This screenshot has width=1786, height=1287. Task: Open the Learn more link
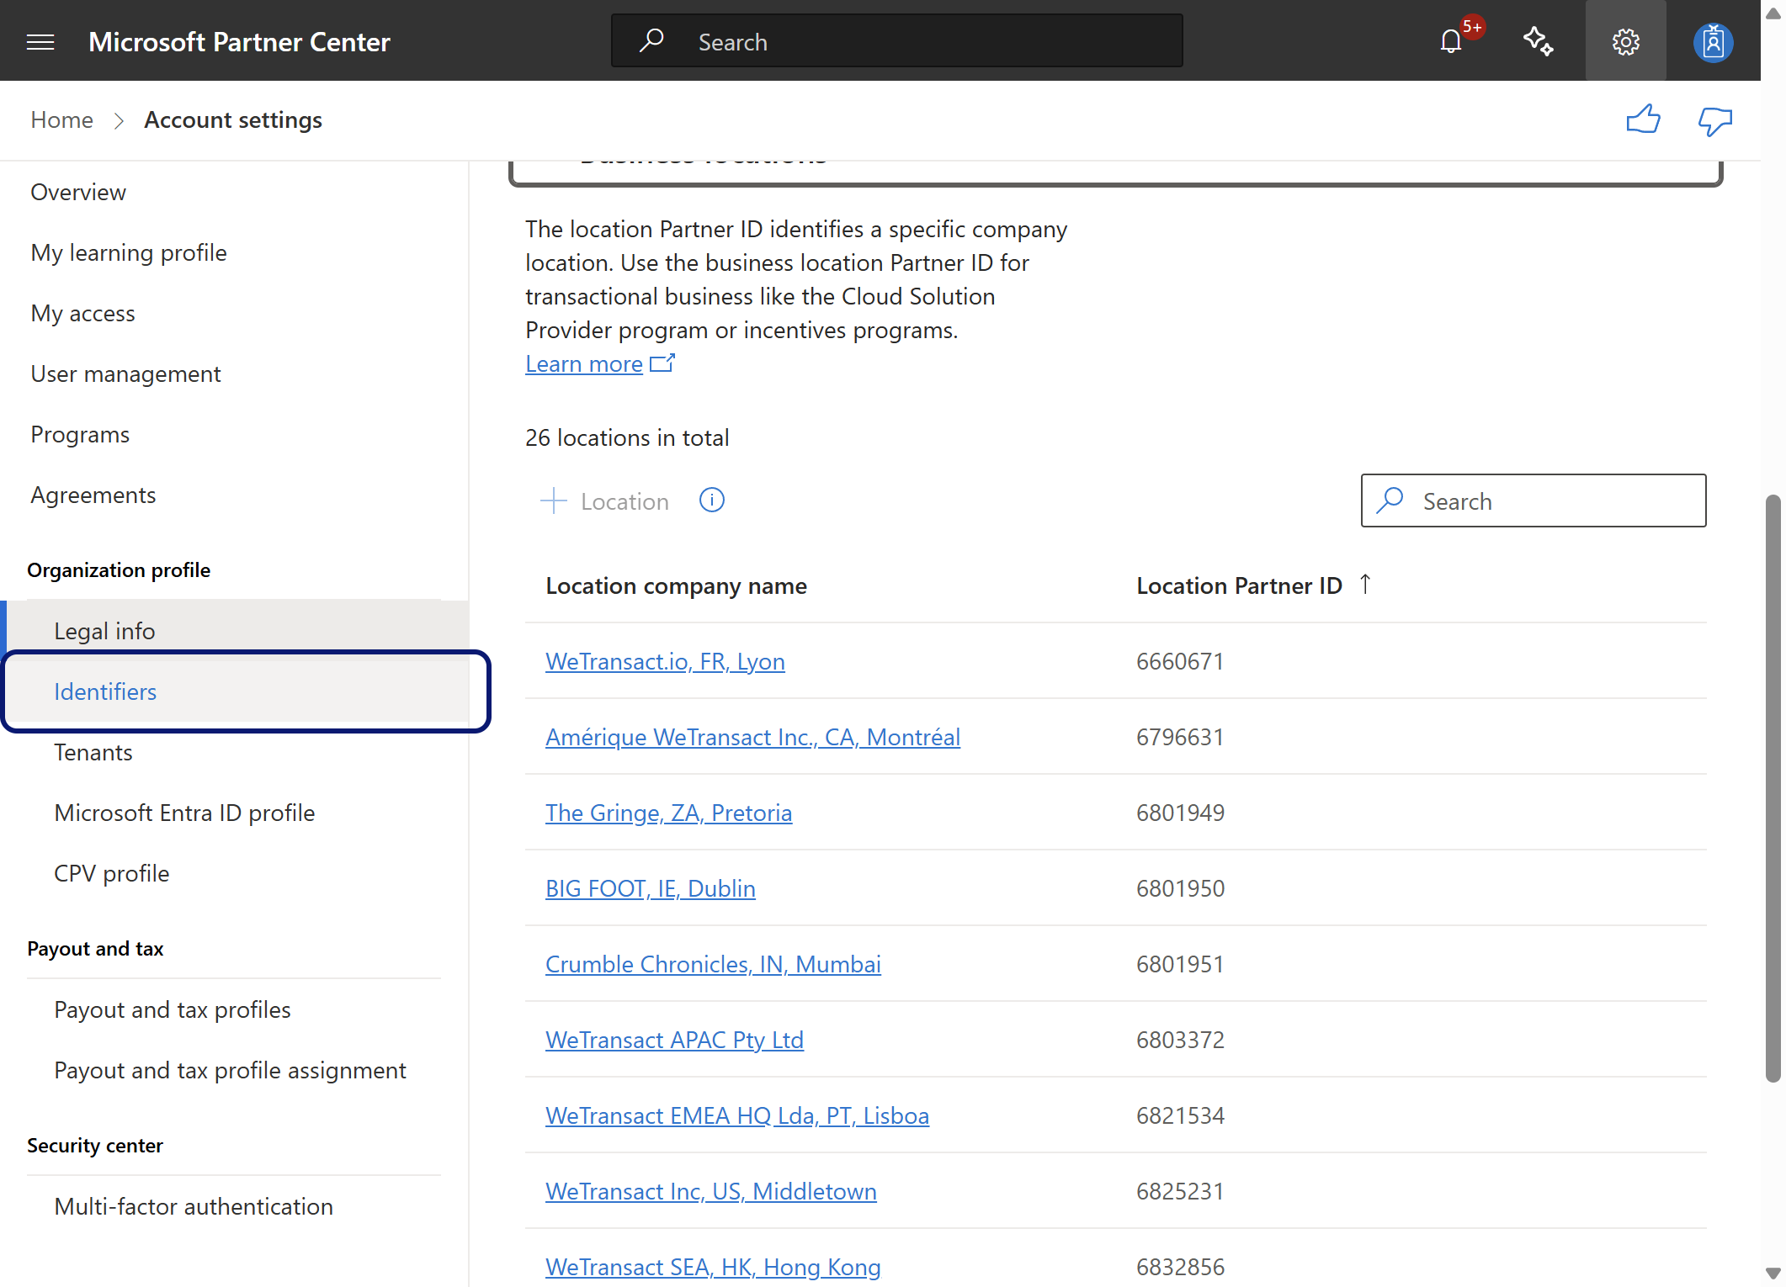584,363
